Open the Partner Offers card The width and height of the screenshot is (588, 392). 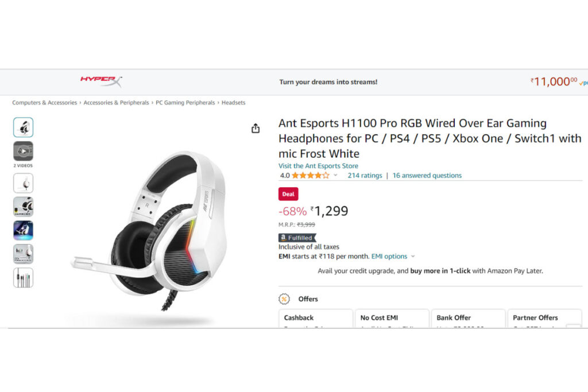click(x=544, y=319)
